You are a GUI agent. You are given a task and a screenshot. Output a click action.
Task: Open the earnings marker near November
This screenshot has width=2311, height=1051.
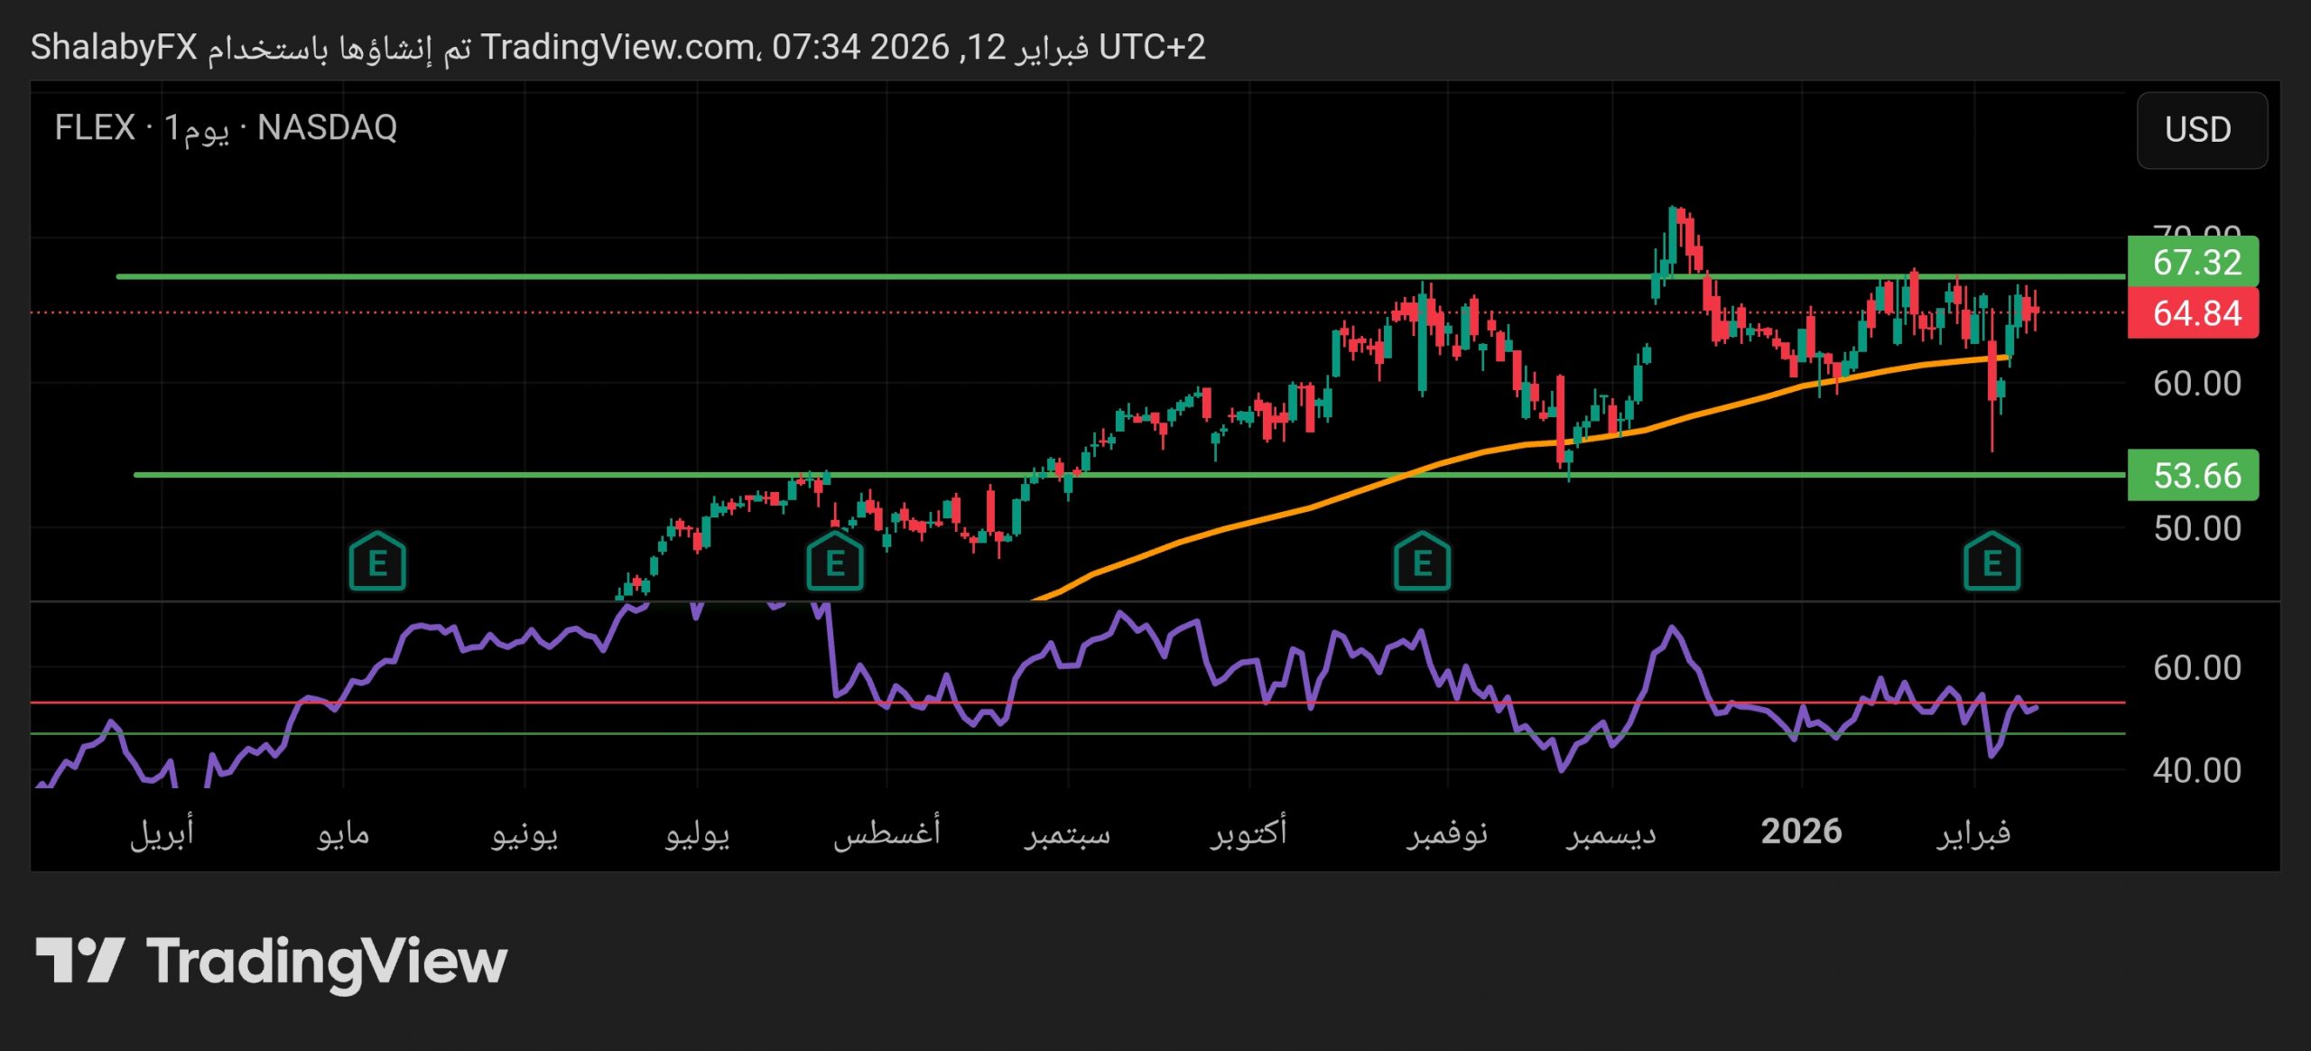pos(1422,563)
